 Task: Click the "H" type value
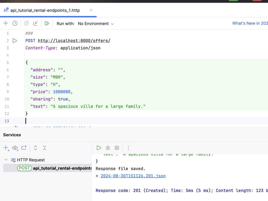54,85
